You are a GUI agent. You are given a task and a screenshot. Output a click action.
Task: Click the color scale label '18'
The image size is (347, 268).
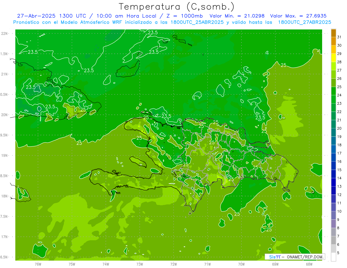click(339, 145)
